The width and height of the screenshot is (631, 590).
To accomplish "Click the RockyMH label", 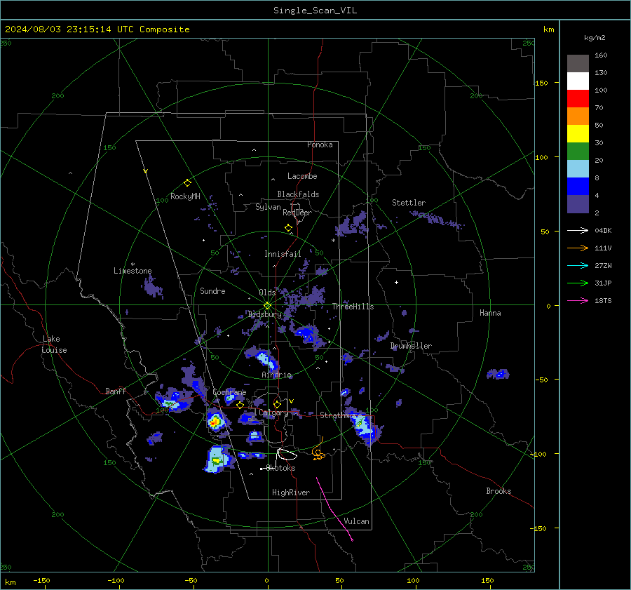I will coord(185,196).
